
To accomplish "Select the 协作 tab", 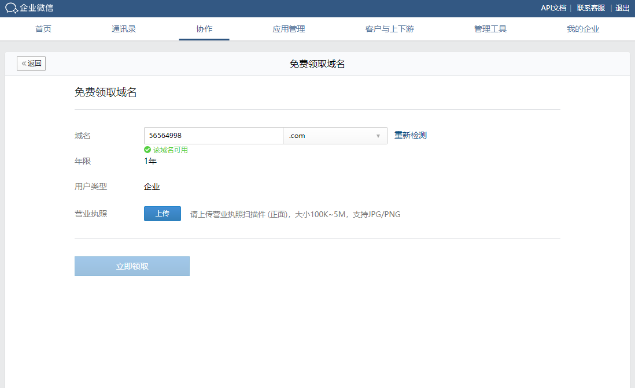I will point(204,29).
